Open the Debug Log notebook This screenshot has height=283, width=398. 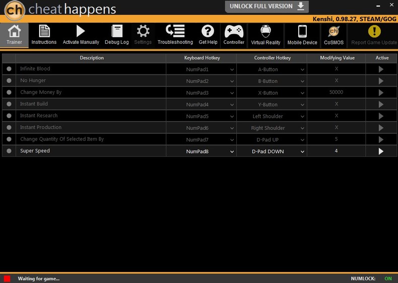click(x=117, y=35)
